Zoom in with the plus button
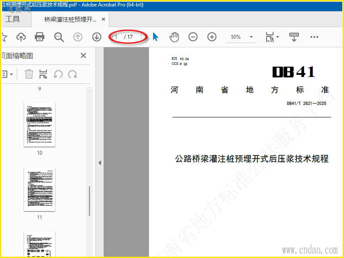344x258 pixels. (x=212, y=37)
